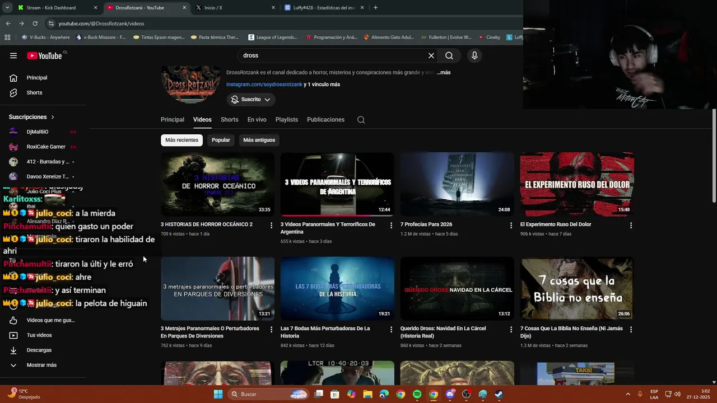Expand channel description with ...más

(444, 72)
